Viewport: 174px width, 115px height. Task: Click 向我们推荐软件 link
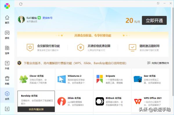(x=158, y=63)
